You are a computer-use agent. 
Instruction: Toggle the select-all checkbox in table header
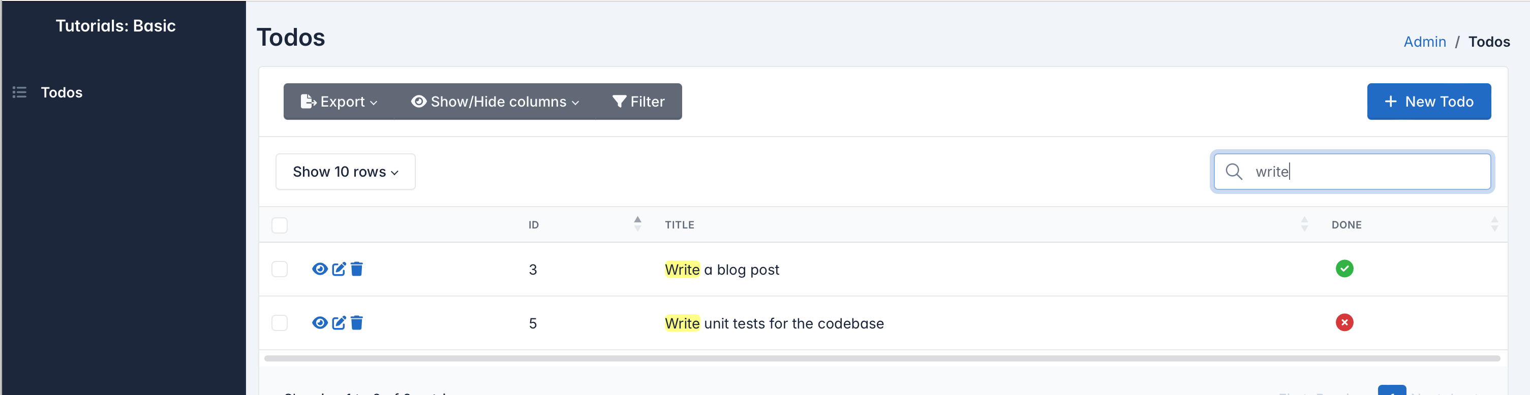tap(279, 225)
